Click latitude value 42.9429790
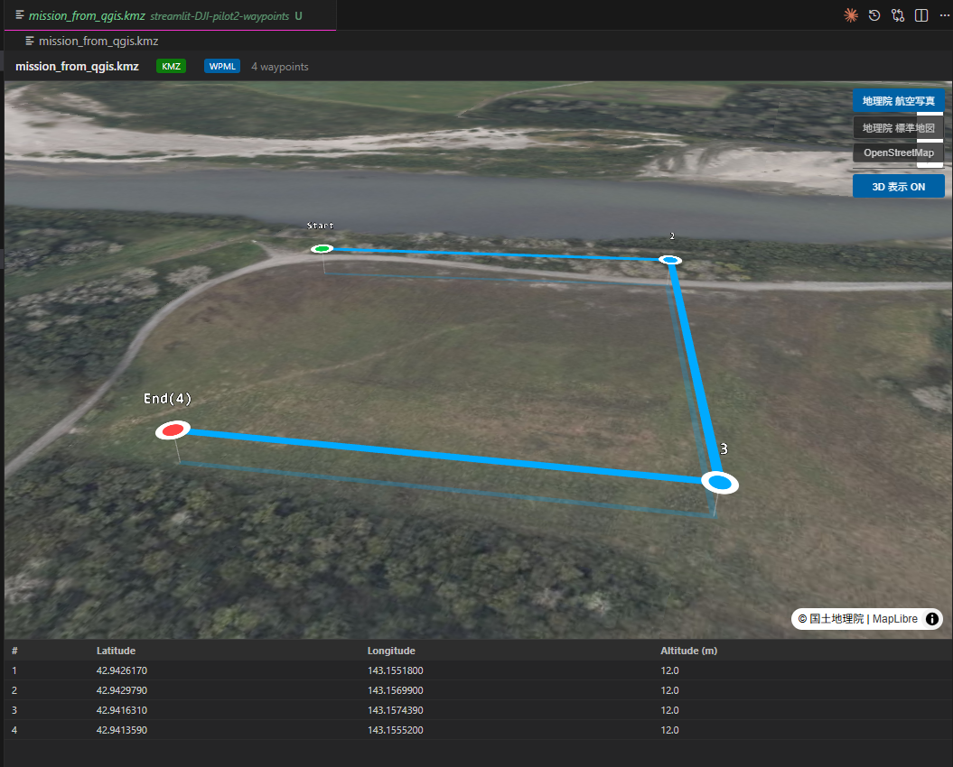 [x=122, y=690]
